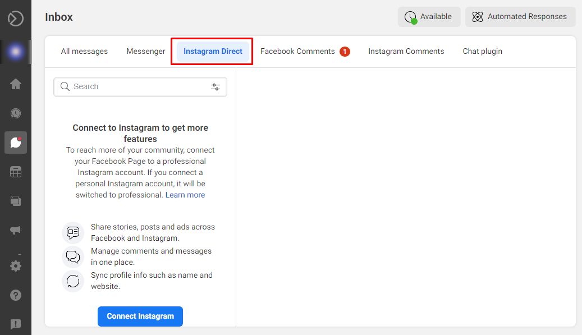Viewport: 582px width, 335px height.
Task: Open the Available status dropdown
Action: tap(429, 17)
